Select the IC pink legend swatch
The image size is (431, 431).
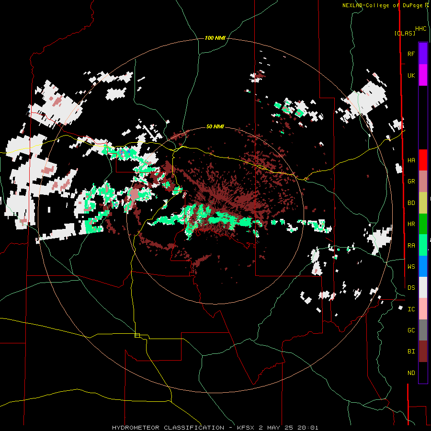[x=423, y=309]
